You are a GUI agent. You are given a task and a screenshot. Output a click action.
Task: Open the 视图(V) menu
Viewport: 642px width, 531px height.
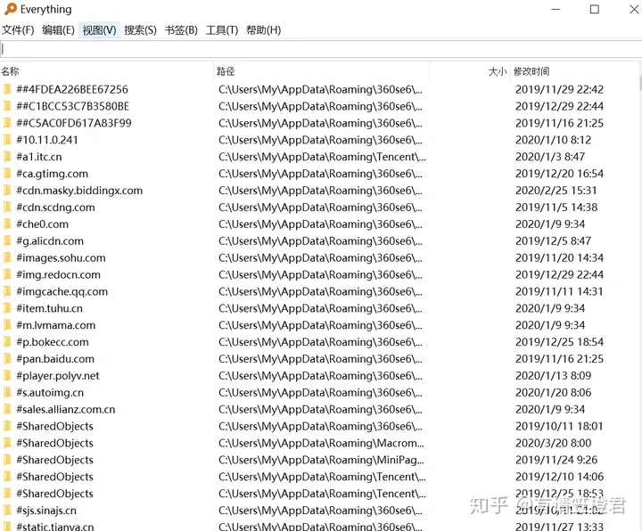[99, 30]
